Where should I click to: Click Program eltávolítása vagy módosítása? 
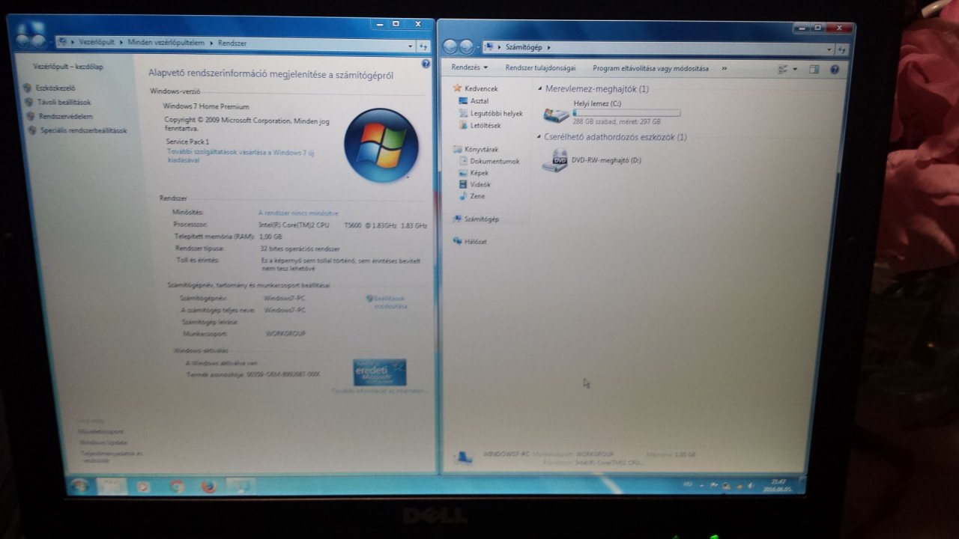click(650, 69)
